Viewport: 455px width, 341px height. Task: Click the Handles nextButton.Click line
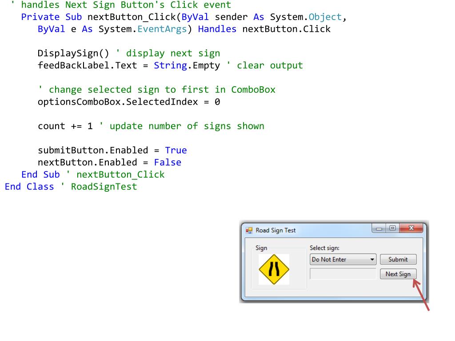184,29
